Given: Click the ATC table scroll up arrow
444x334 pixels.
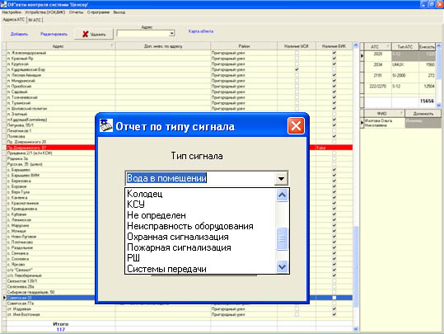Looking at the screenshot, I should pos(438,45).
